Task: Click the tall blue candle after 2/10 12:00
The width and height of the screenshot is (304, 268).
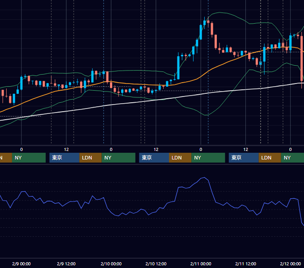Action: (x=178, y=68)
